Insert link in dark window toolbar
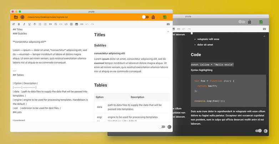 coord(178,29)
